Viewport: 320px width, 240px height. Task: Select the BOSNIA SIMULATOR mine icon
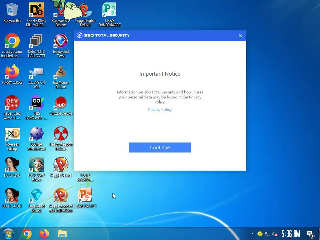pyautogui.click(x=37, y=138)
